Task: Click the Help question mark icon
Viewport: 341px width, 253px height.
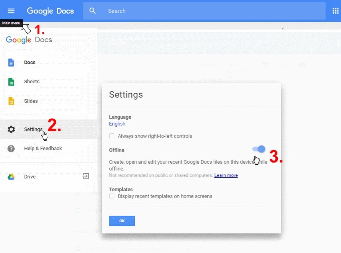Action: pyautogui.click(x=11, y=149)
